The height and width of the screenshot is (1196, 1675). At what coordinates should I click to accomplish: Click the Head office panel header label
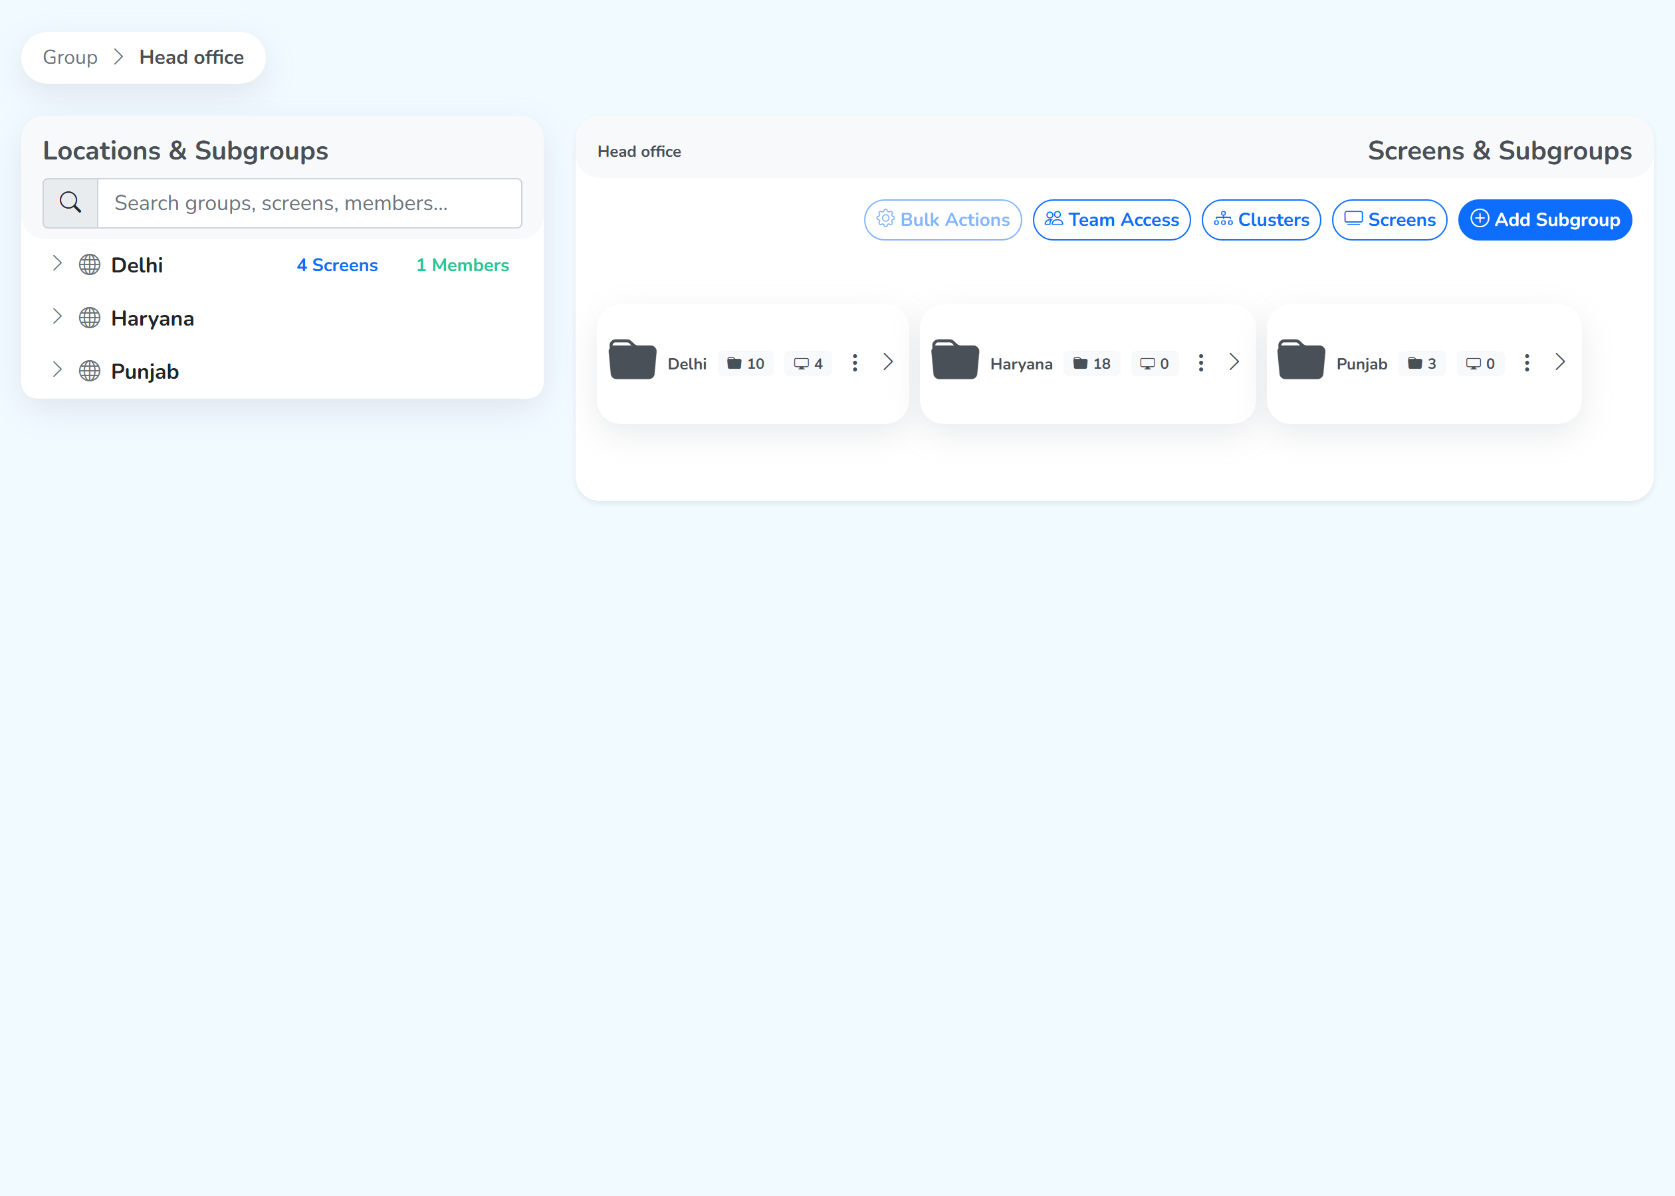click(639, 151)
